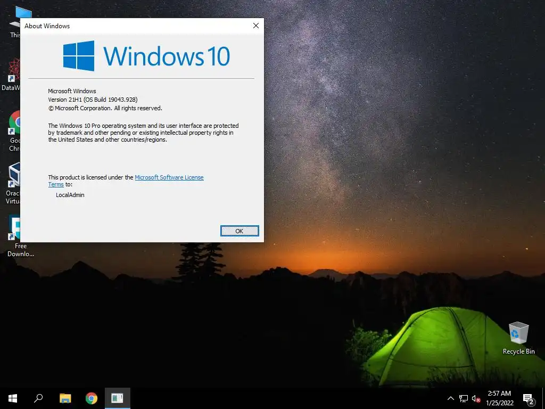545x409 pixels.
Task: Select the Free Download desktop shortcut
Action: click(x=13, y=236)
